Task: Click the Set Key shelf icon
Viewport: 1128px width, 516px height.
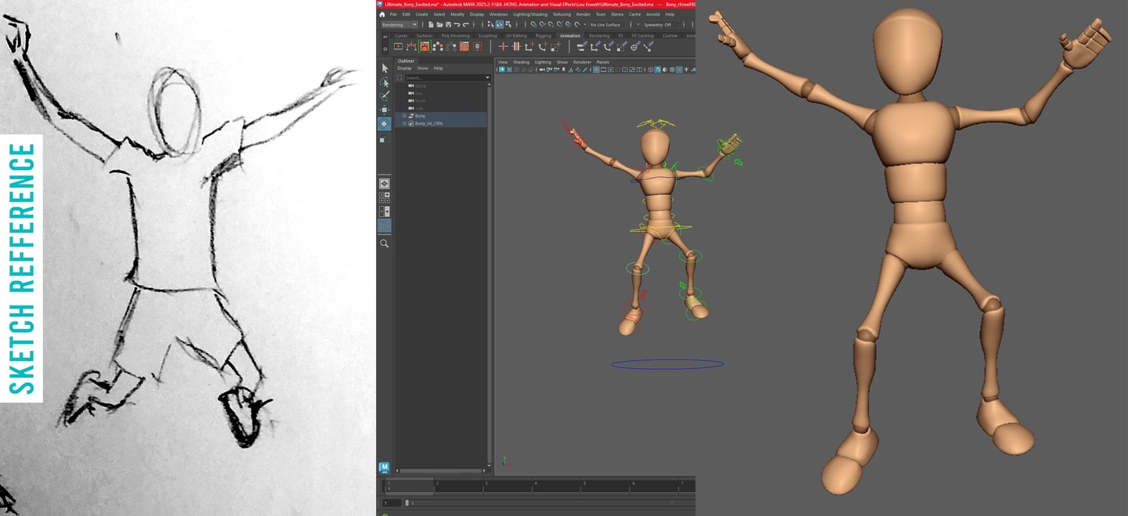Action: pos(503,46)
